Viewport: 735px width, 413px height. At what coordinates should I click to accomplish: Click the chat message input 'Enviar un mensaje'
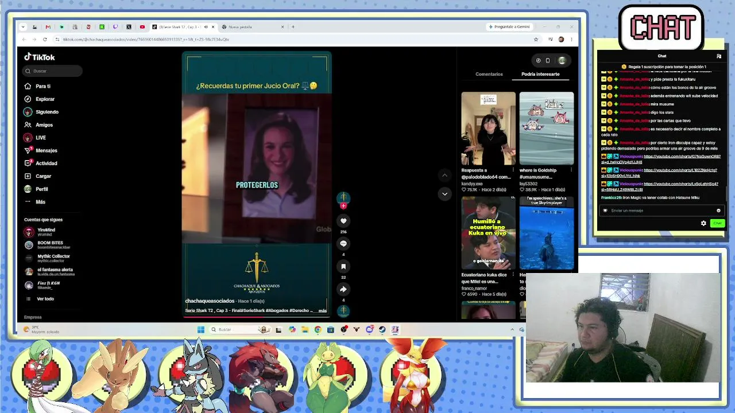pyautogui.click(x=661, y=211)
